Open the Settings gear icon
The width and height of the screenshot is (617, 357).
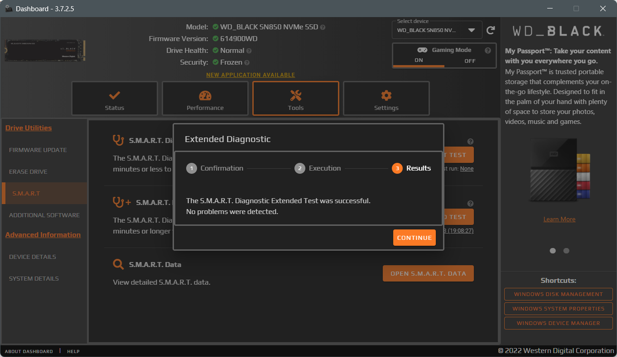click(x=386, y=94)
